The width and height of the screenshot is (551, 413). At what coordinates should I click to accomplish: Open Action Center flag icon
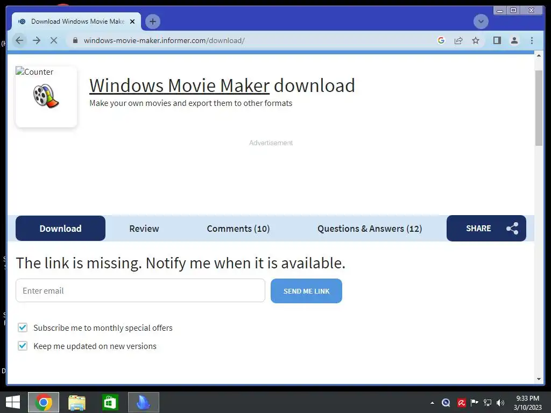click(x=475, y=402)
